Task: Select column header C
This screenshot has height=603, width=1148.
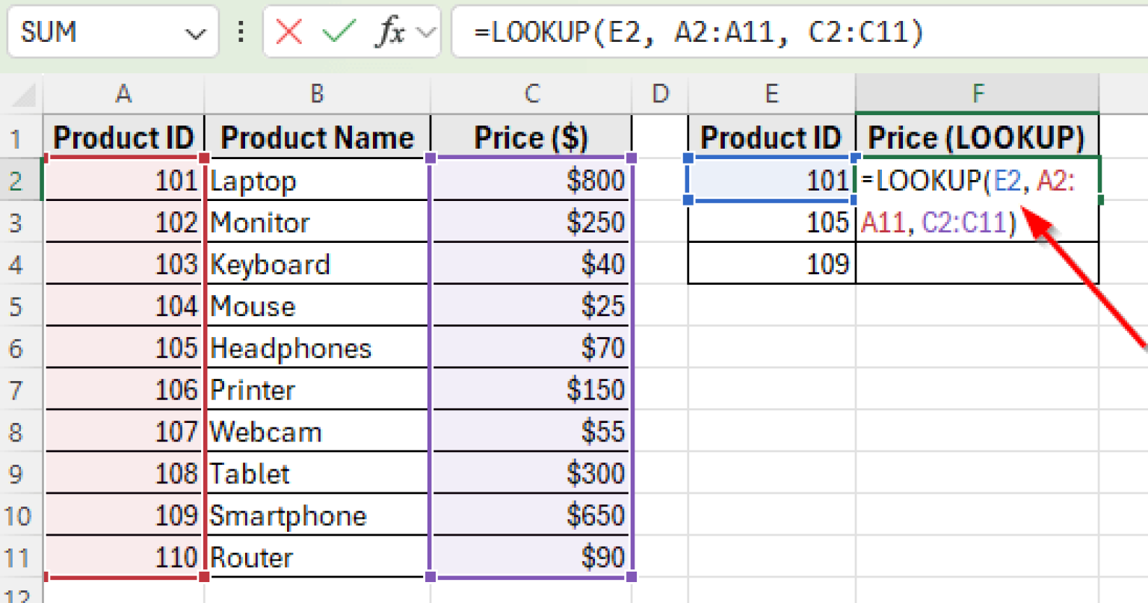Action: (x=531, y=94)
